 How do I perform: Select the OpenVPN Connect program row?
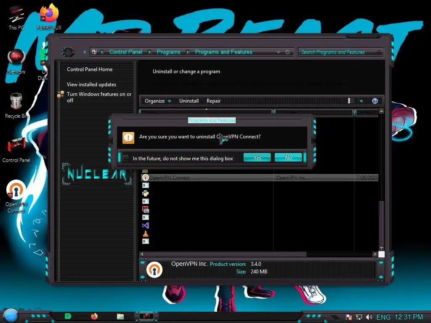coord(260,178)
